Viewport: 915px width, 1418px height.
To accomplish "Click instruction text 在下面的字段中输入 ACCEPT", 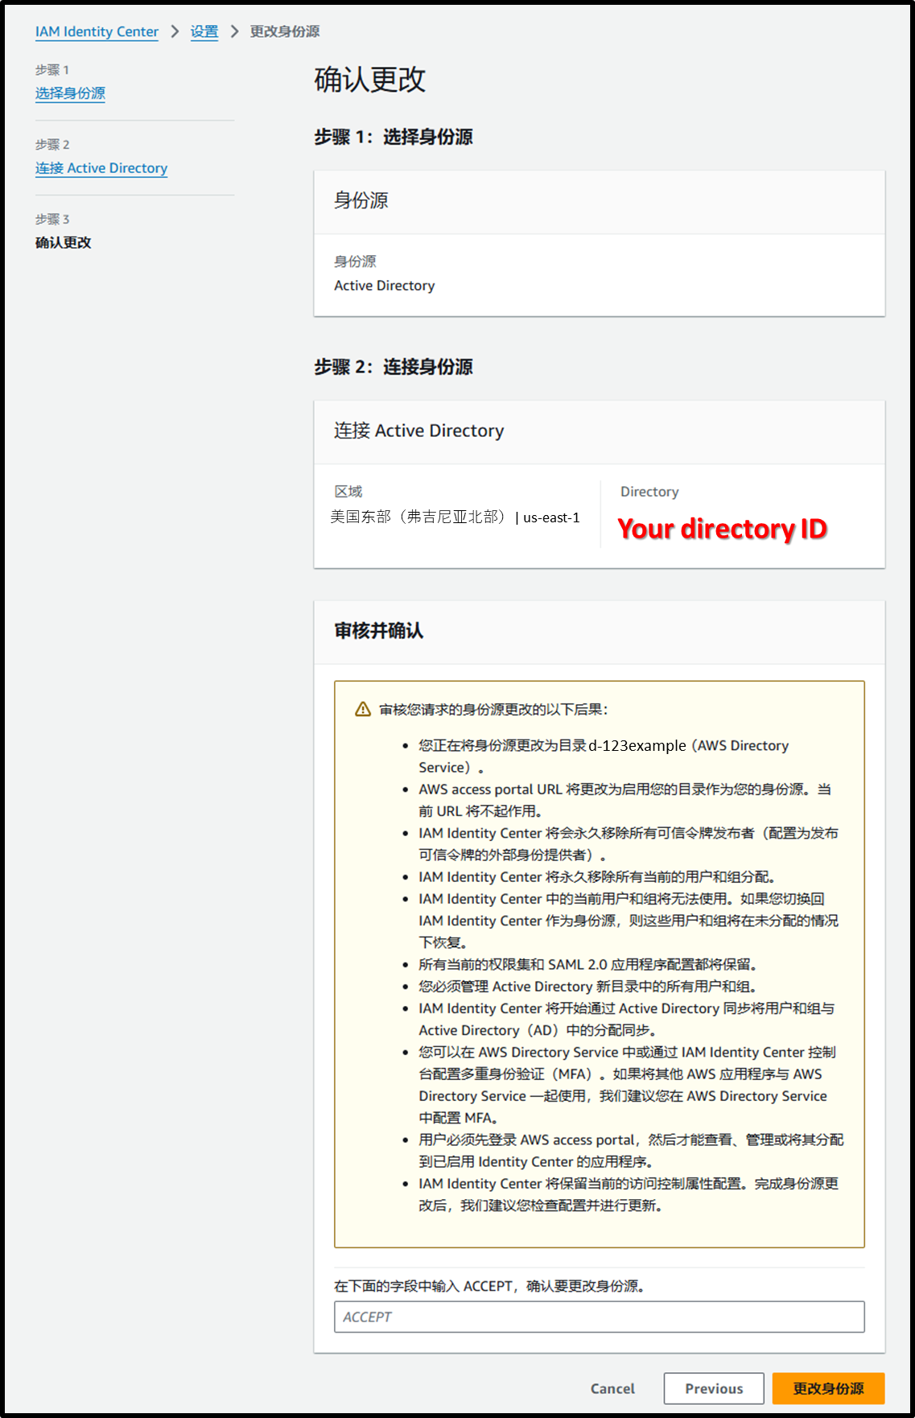I will tap(489, 1286).
